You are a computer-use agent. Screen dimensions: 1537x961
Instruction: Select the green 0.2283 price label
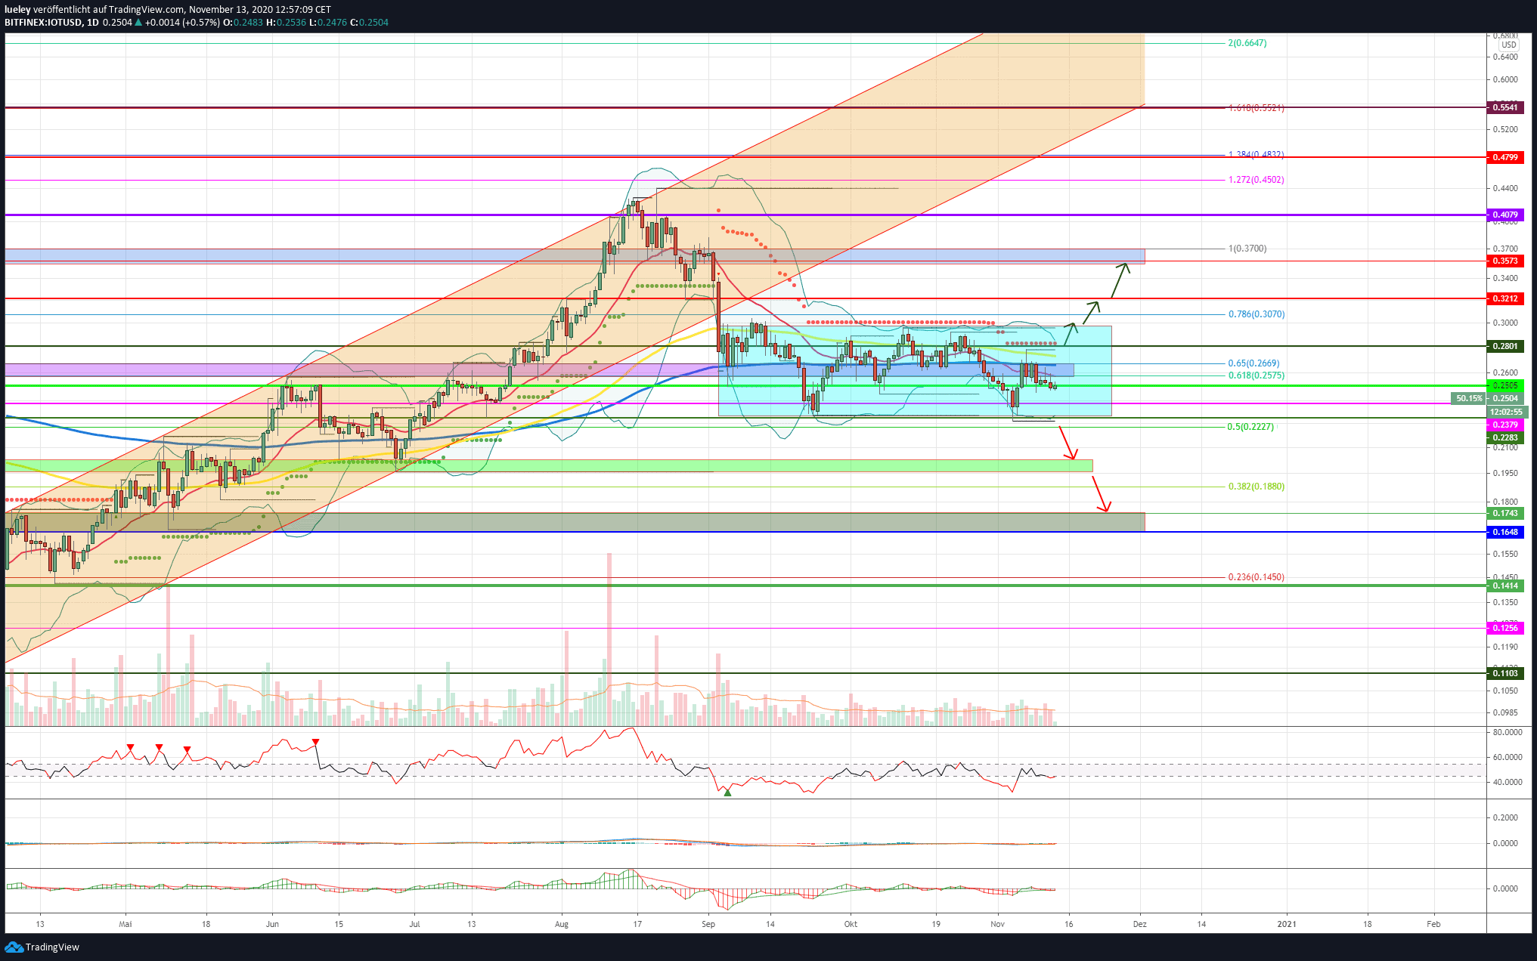coord(1504,437)
